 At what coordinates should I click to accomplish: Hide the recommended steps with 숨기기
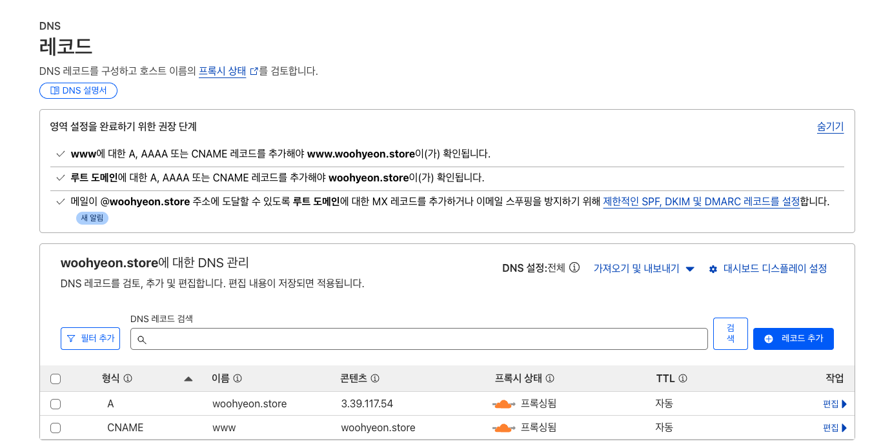[x=830, y=127]
